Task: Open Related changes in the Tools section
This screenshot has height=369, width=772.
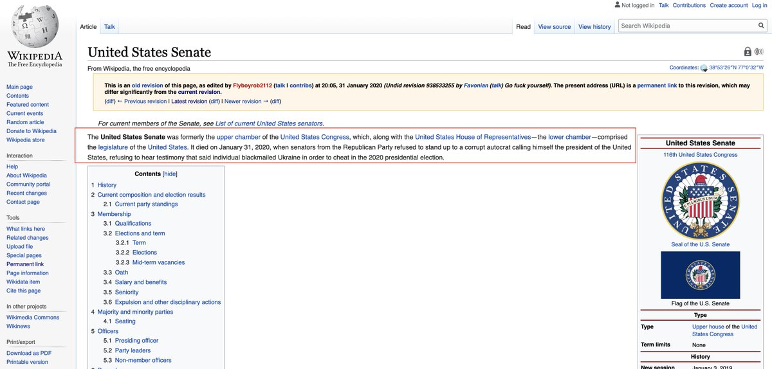Action: [28, 238]
